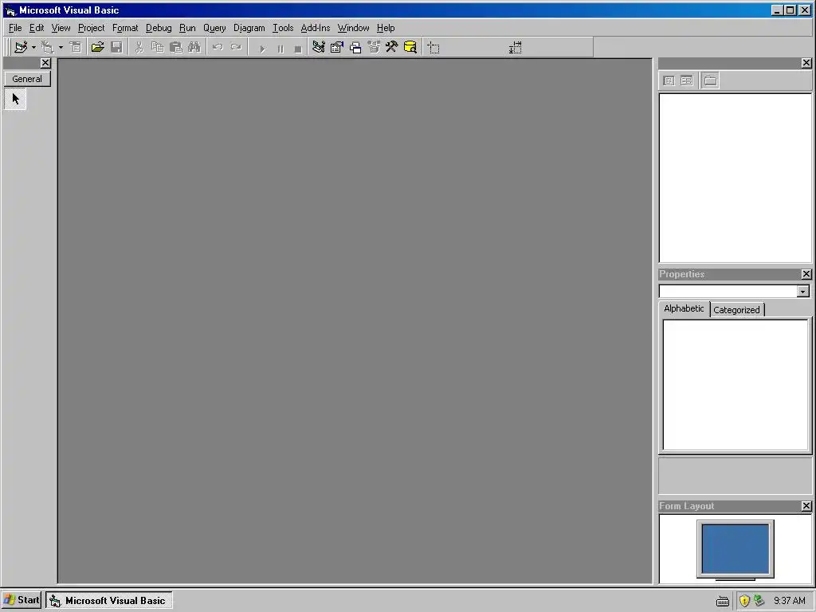Image resolution: width=816 pixels, height=612 pixels.
Task: Switch to the Categorized properties tab
Action: 736,310
